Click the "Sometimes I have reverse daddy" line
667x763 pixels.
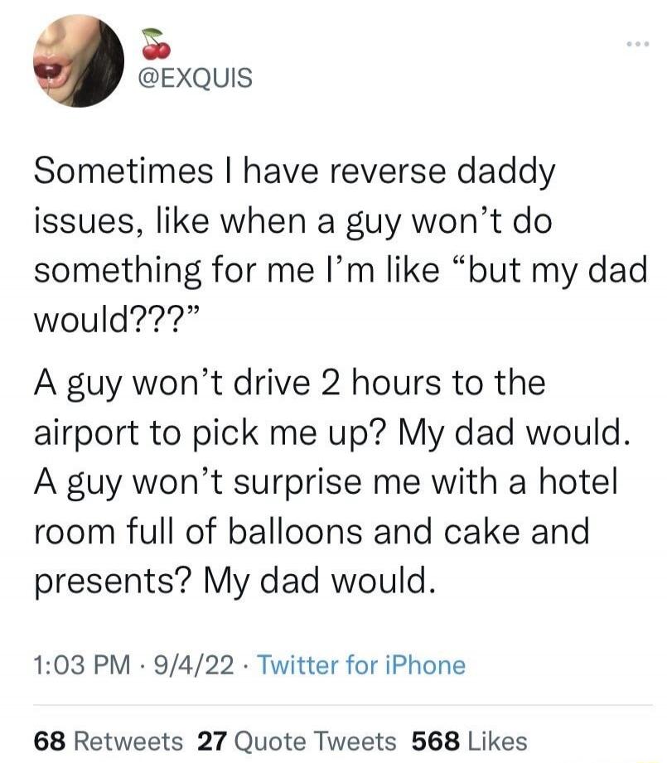(294, 174)
